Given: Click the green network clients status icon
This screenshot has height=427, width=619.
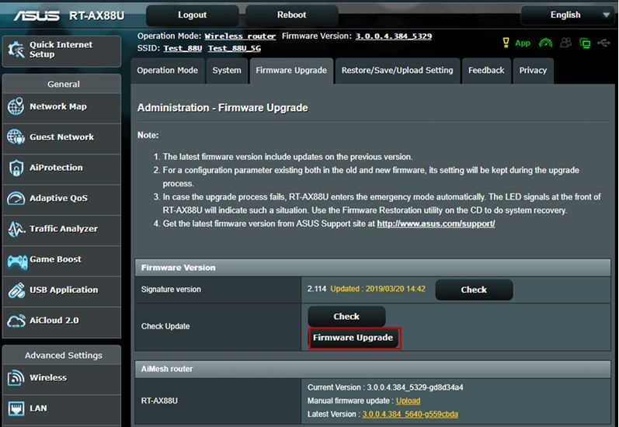Looking at the screenshot, I should point(585,43).
